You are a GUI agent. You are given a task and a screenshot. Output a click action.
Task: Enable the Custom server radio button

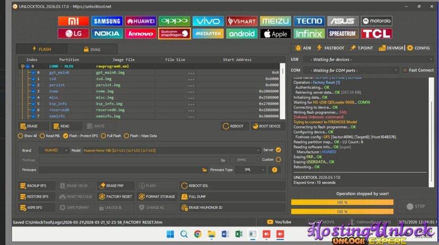(x=278, y=160)
